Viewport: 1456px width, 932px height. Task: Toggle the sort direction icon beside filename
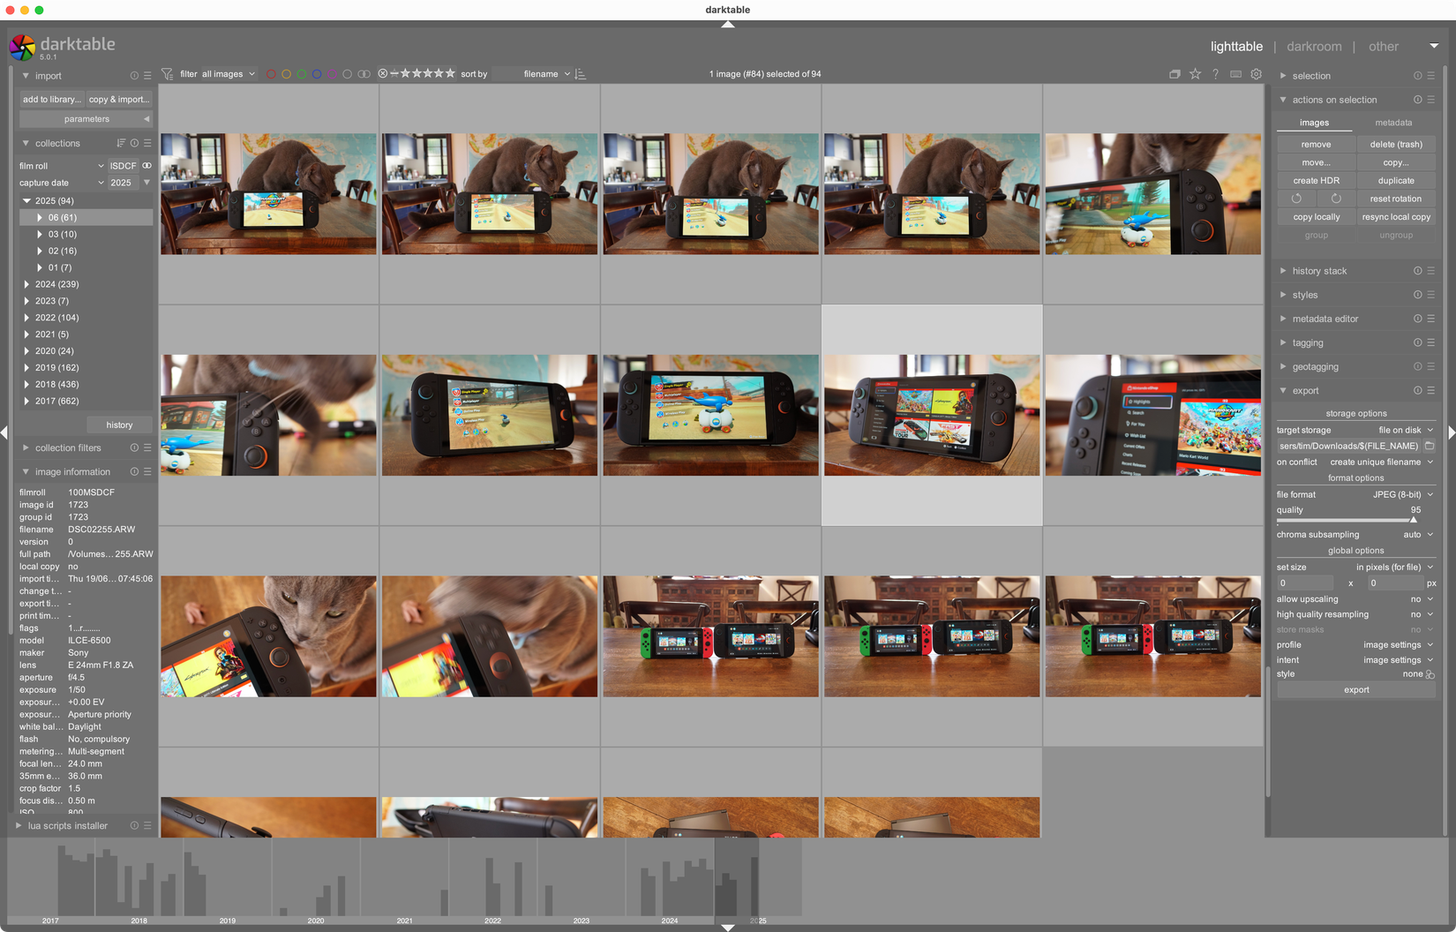click(x=581, y=74)
